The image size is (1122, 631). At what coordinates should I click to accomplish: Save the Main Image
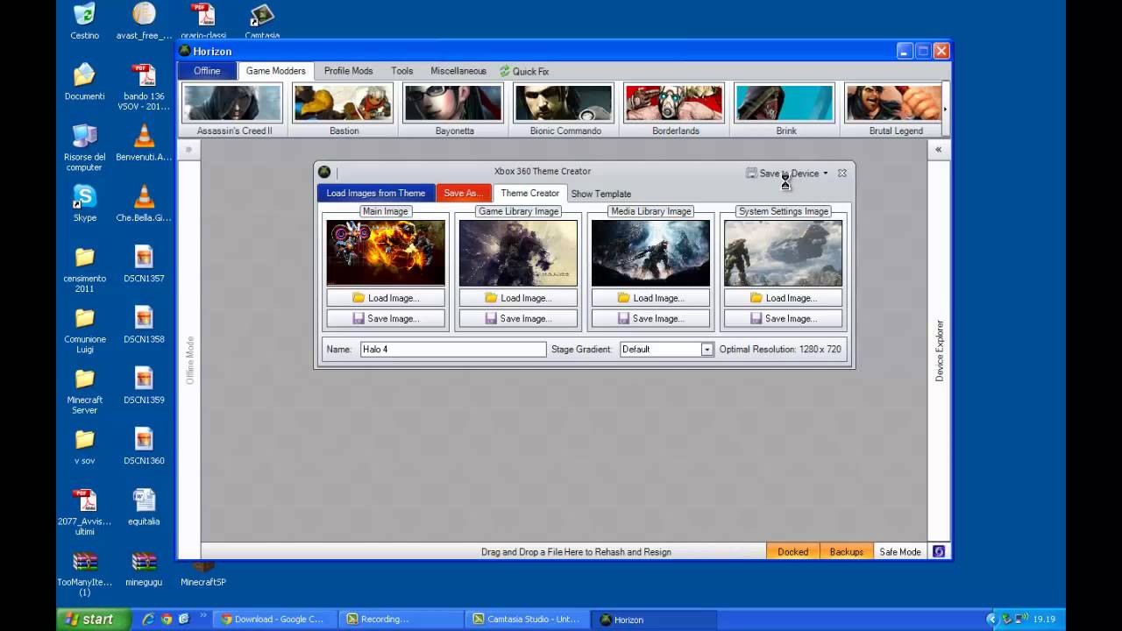pyautogui.click(x=386, y=319)
